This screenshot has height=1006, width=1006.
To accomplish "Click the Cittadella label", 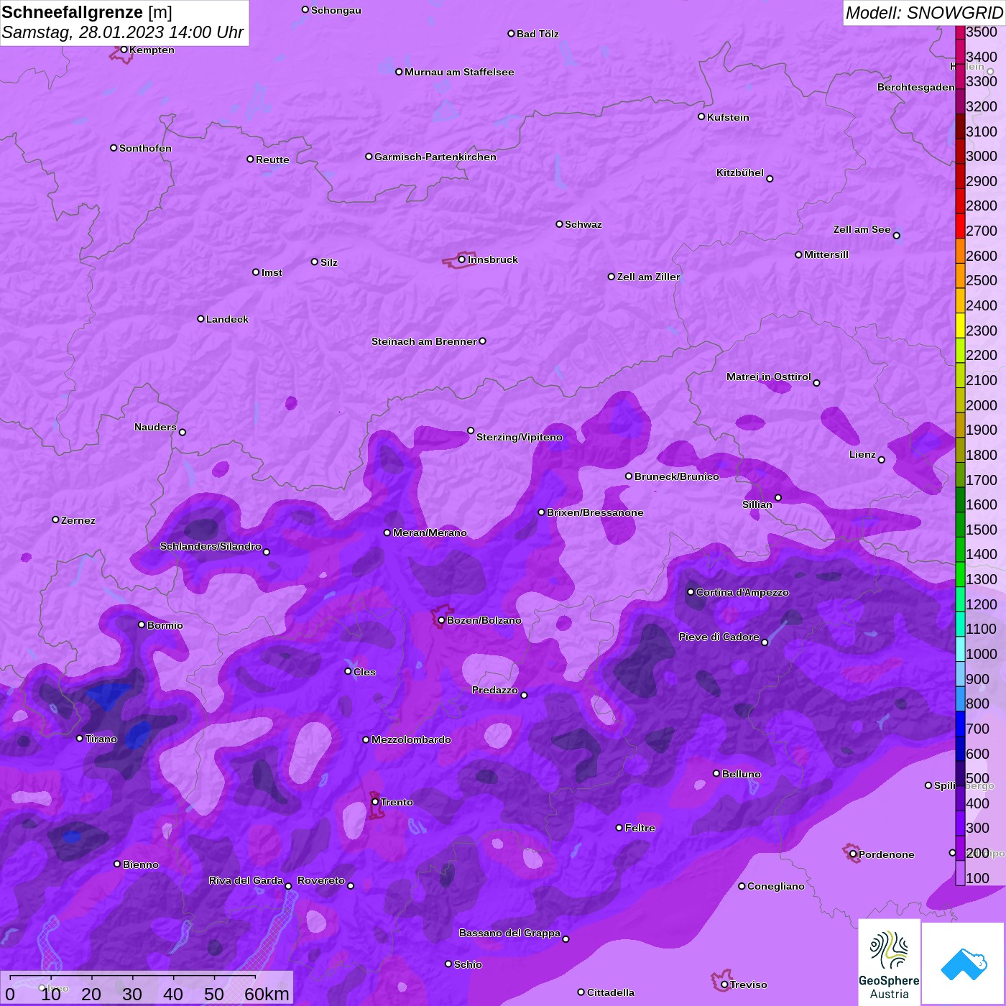I will point(611,992).
